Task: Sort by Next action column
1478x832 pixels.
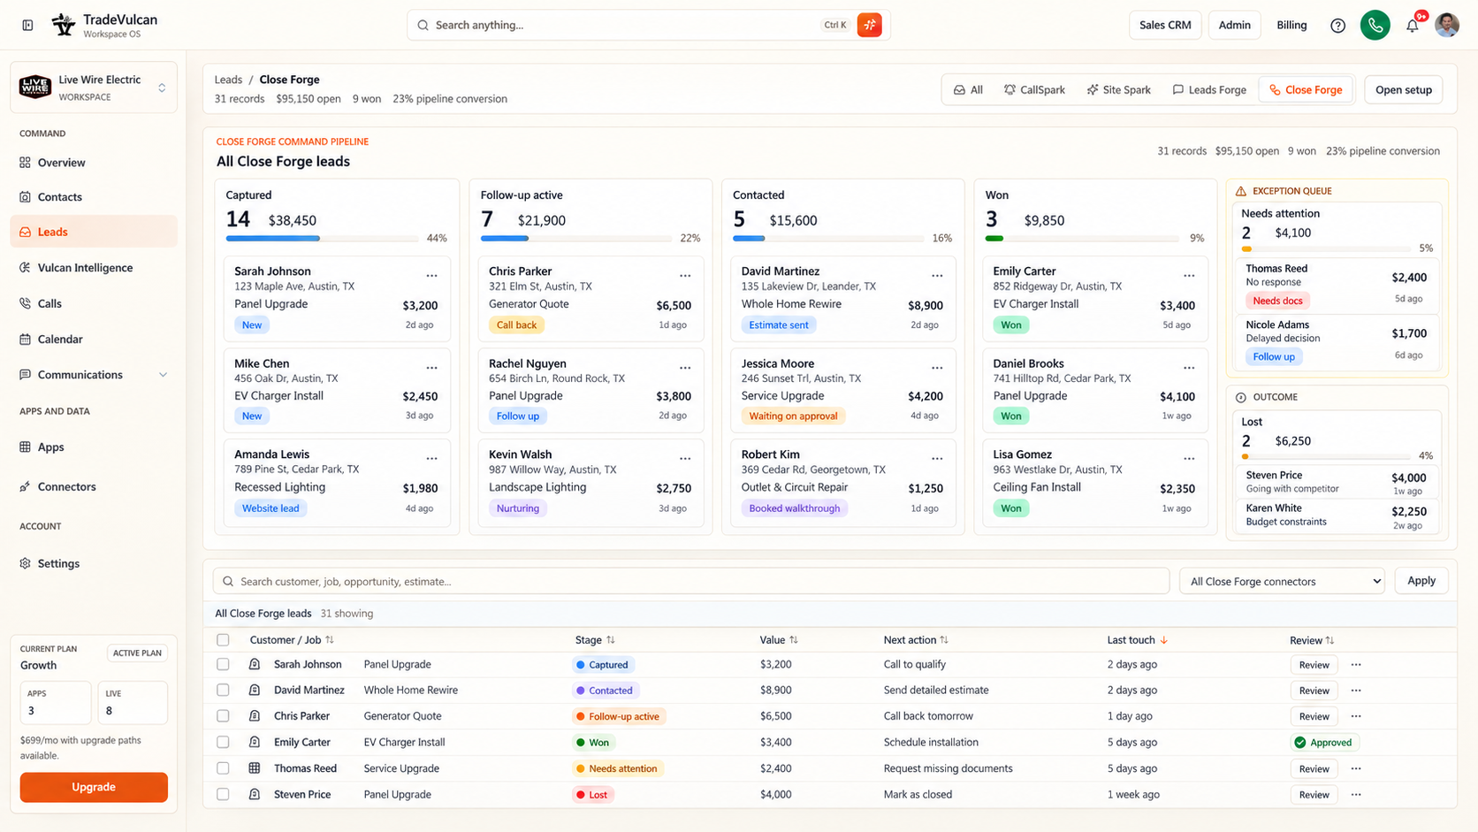Action: pos(916,640)
